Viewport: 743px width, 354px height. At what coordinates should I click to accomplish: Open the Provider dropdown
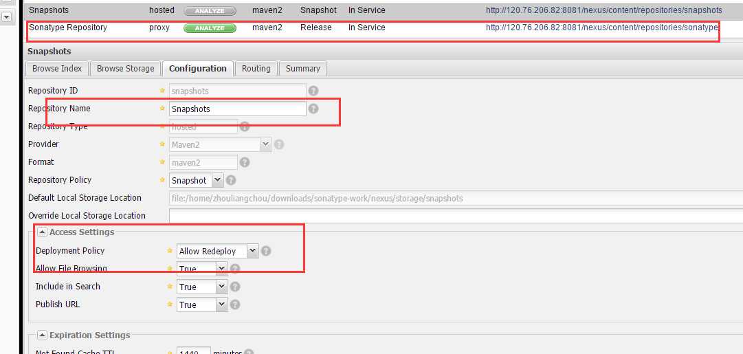point(265,144)
